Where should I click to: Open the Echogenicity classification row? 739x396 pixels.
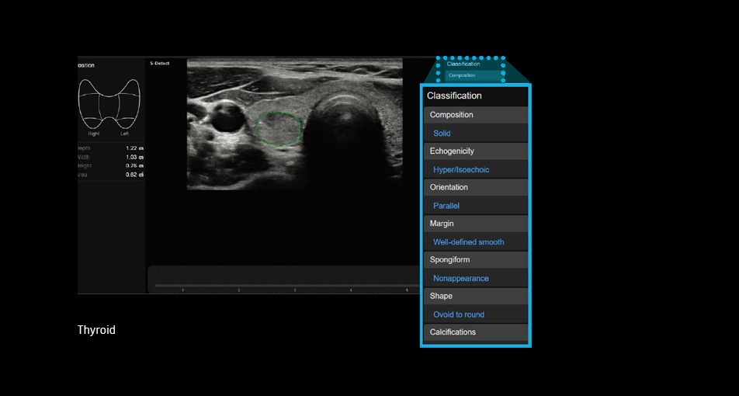[476, 151]
